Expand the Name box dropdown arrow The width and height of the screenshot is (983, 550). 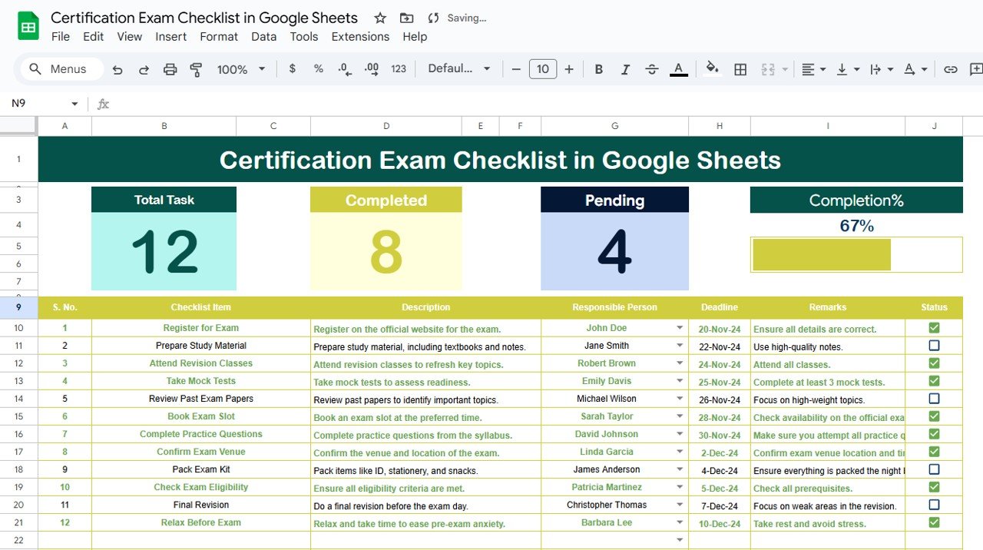74,104
